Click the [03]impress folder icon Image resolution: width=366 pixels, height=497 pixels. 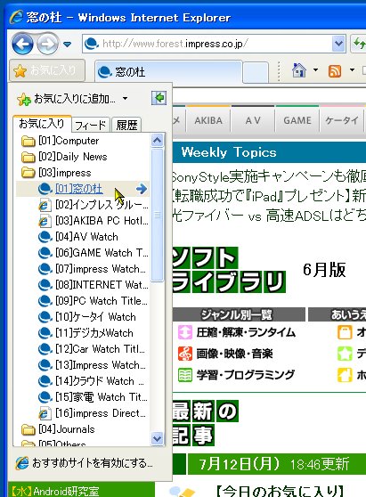point(28,173)
